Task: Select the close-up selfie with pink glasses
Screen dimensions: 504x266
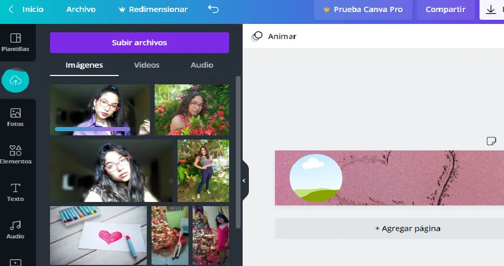Action: click(x=111, y=171)
